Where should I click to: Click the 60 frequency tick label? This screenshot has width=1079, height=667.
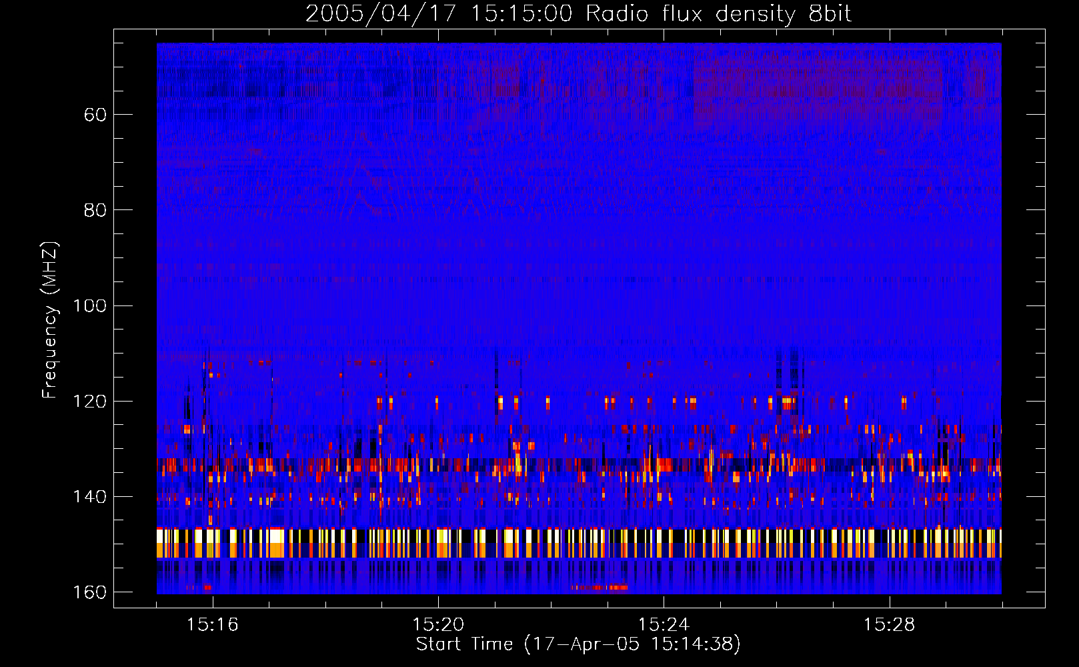(95, 115)
